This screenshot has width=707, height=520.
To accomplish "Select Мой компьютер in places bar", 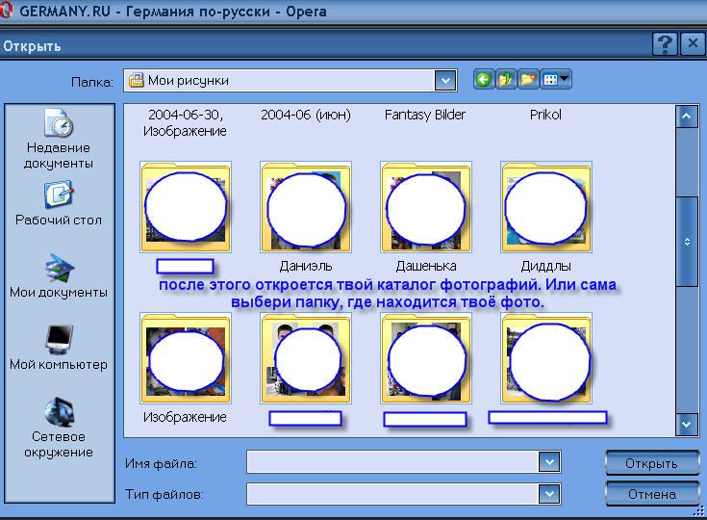I will (59, 348).
